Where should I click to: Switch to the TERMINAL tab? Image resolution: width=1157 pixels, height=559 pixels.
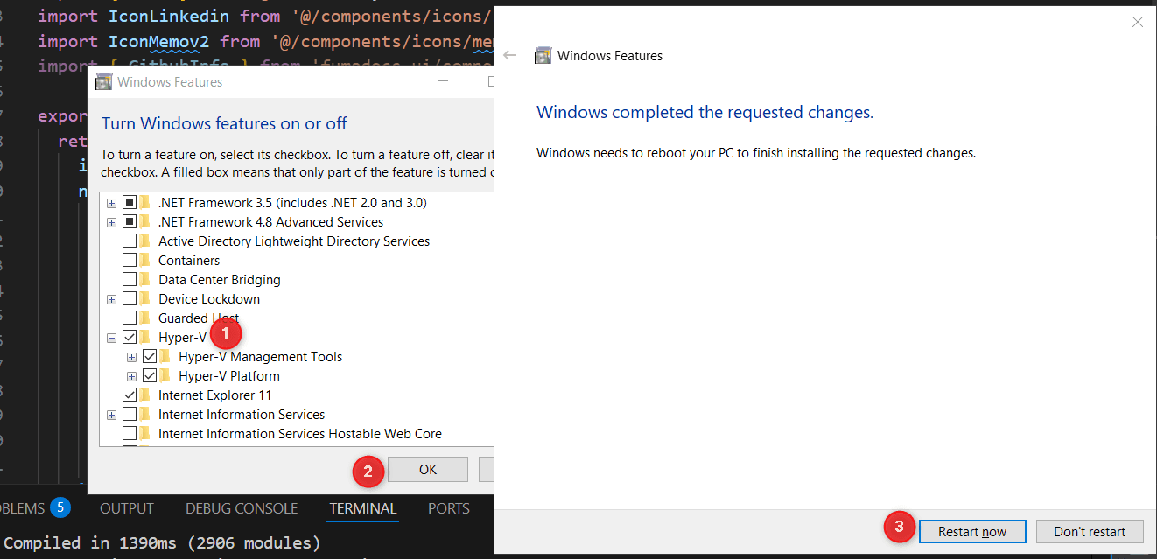click(x=363, y=508)
